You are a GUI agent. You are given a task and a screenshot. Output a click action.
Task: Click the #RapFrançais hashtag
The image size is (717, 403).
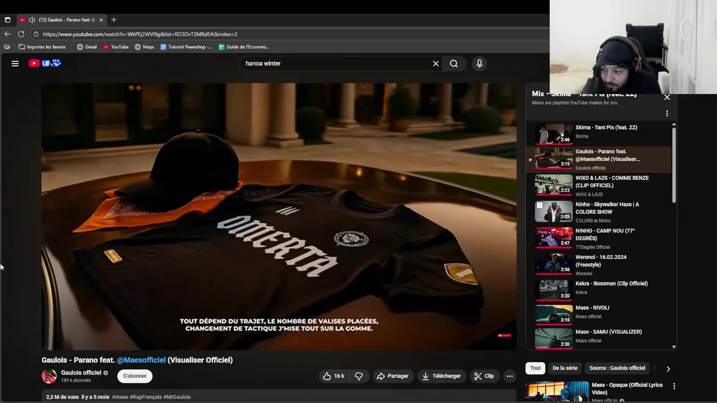146,397
